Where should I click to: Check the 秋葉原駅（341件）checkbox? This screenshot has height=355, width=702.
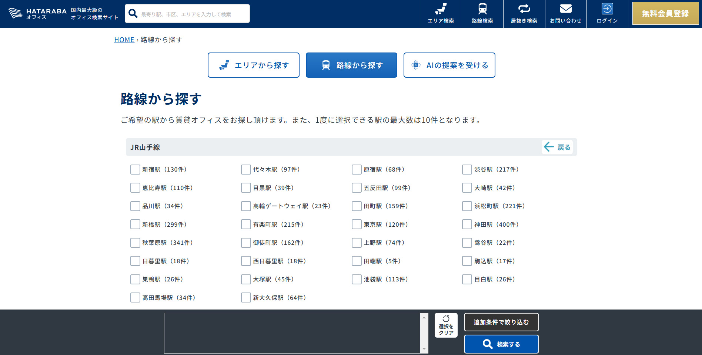click(135, 243)
